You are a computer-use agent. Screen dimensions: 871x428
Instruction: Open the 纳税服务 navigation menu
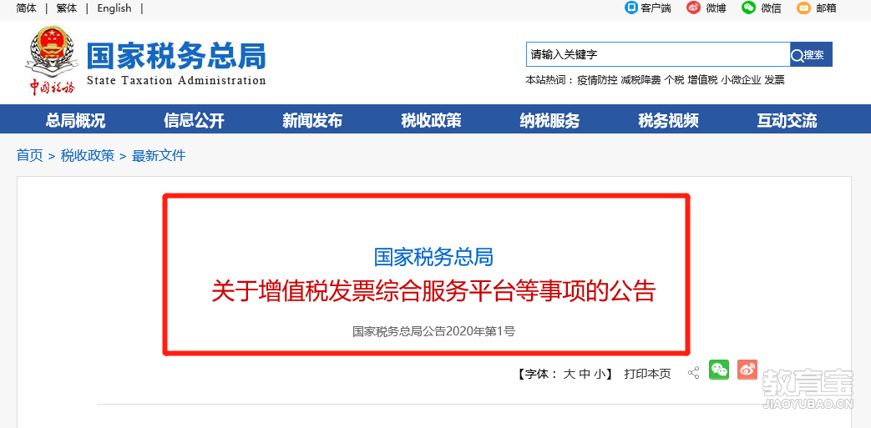click(550, 120)
